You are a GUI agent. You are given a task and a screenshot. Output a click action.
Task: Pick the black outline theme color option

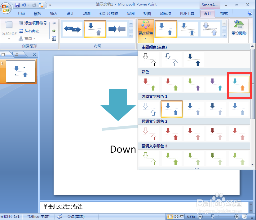point(149,60)
